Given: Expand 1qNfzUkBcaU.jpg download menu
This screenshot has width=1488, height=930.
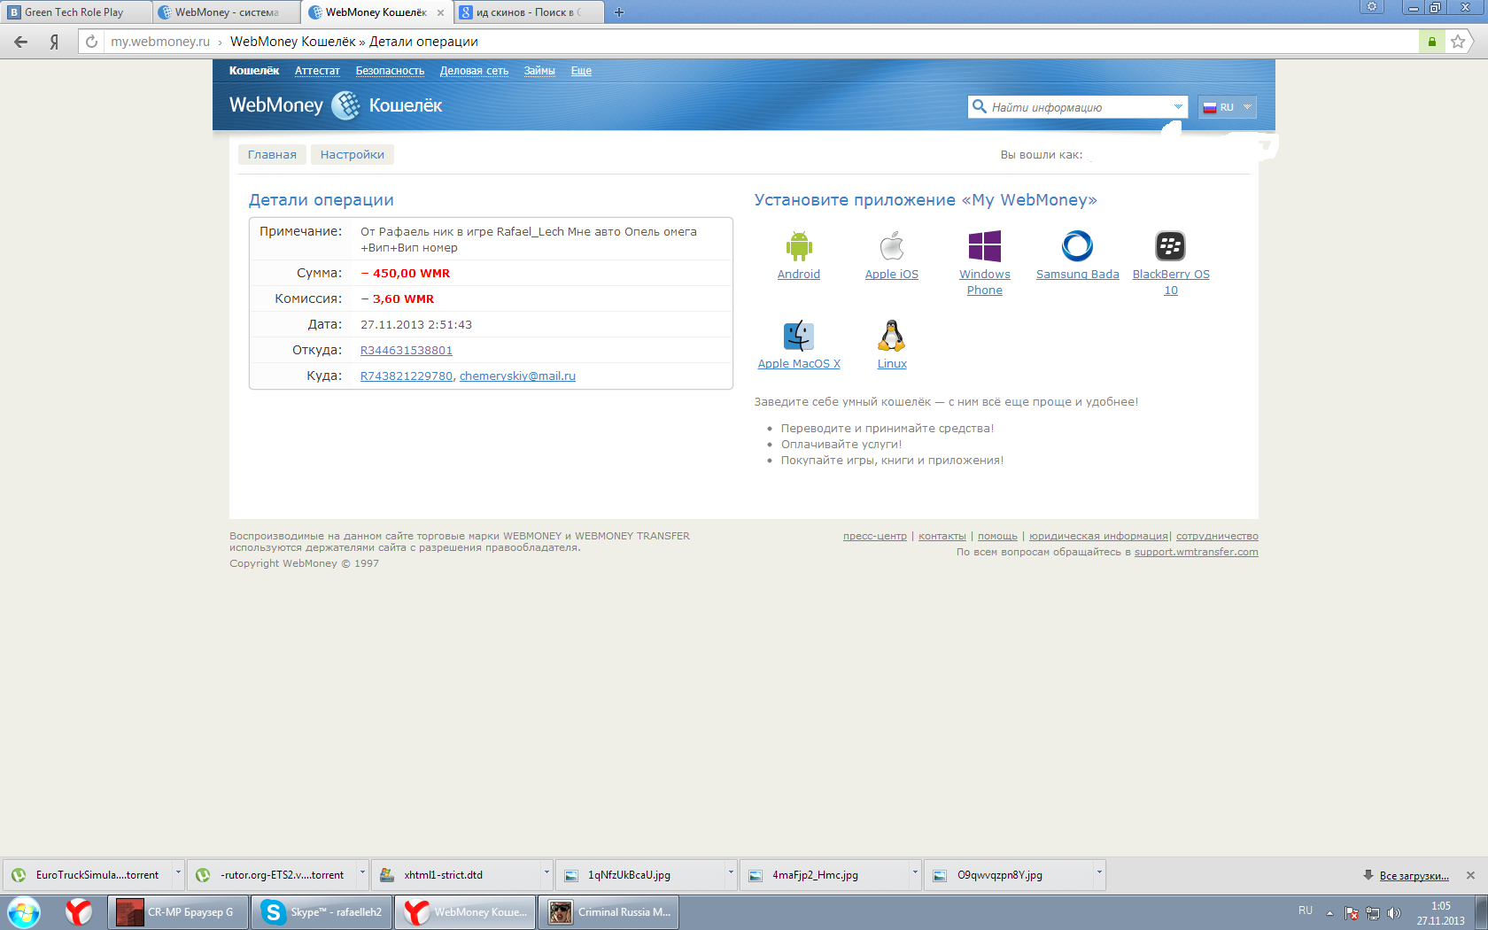Looking at the screenshot, I should [x=731, y=874].
